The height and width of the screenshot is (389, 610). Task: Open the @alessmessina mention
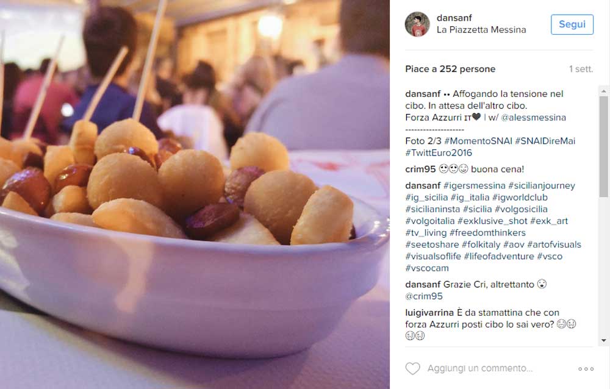click(533, 118)
